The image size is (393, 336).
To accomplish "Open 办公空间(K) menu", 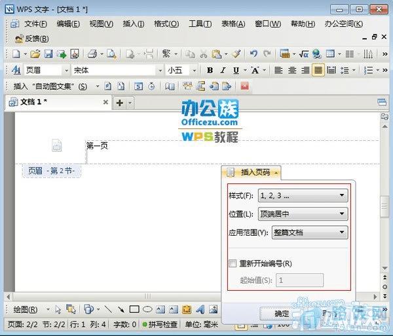I will coord(344,24).
